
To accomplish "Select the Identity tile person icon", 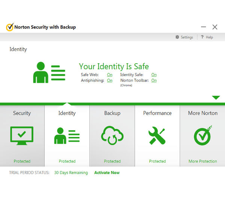I will [67, 135].
